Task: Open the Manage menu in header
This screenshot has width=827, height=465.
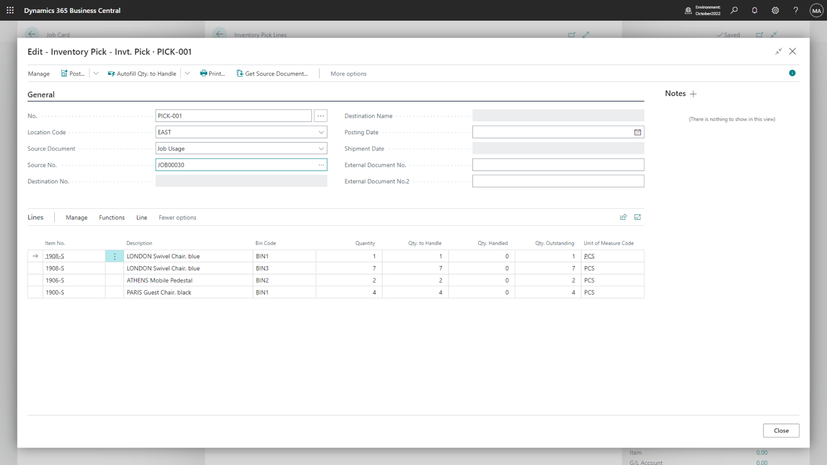Action: [39, 74]
